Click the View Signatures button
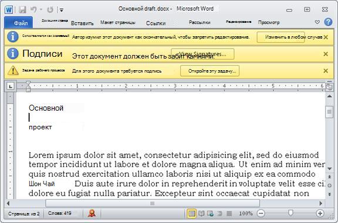The image size is (338, 223). [x=202, y=54]
